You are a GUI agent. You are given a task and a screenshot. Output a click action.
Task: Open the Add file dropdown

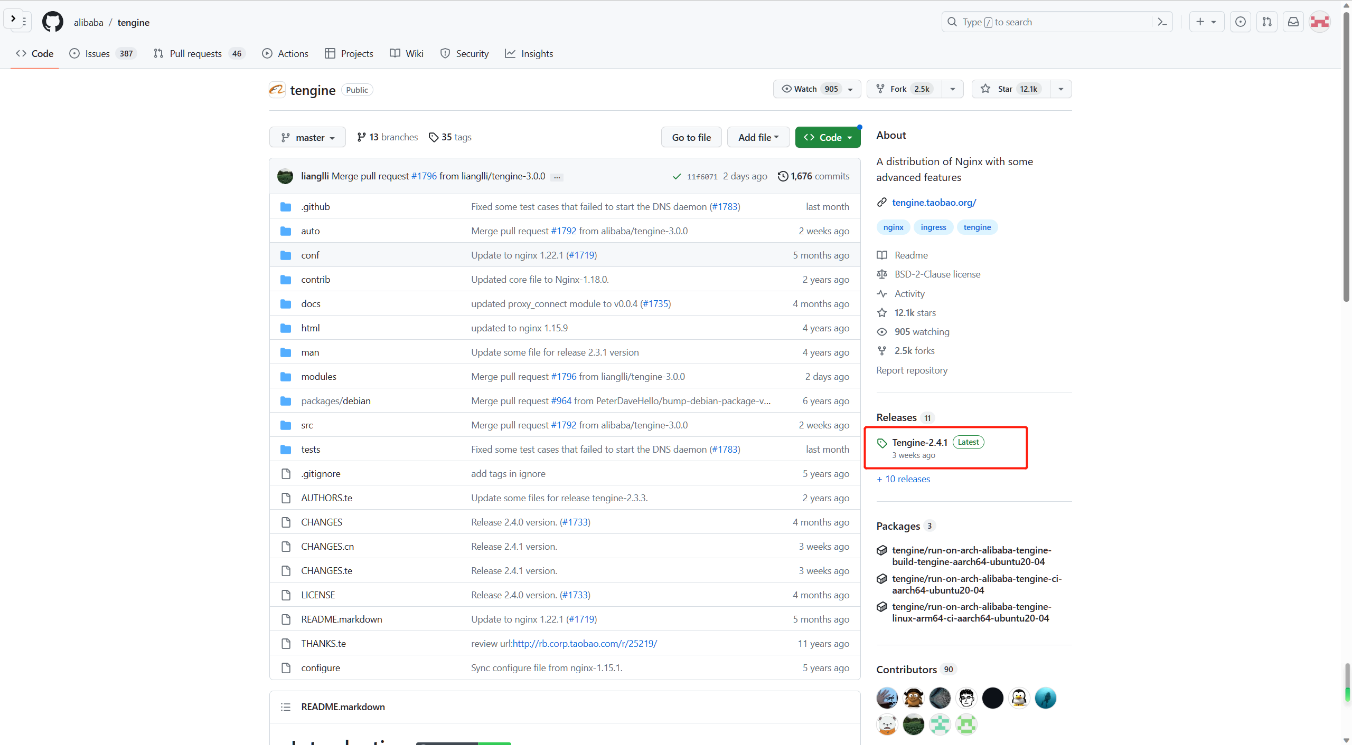[758, 137]
